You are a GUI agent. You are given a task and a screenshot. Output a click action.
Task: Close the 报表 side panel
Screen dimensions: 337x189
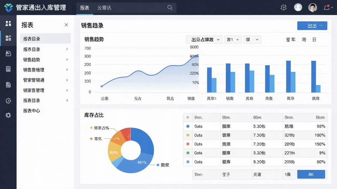pos(66,25)
